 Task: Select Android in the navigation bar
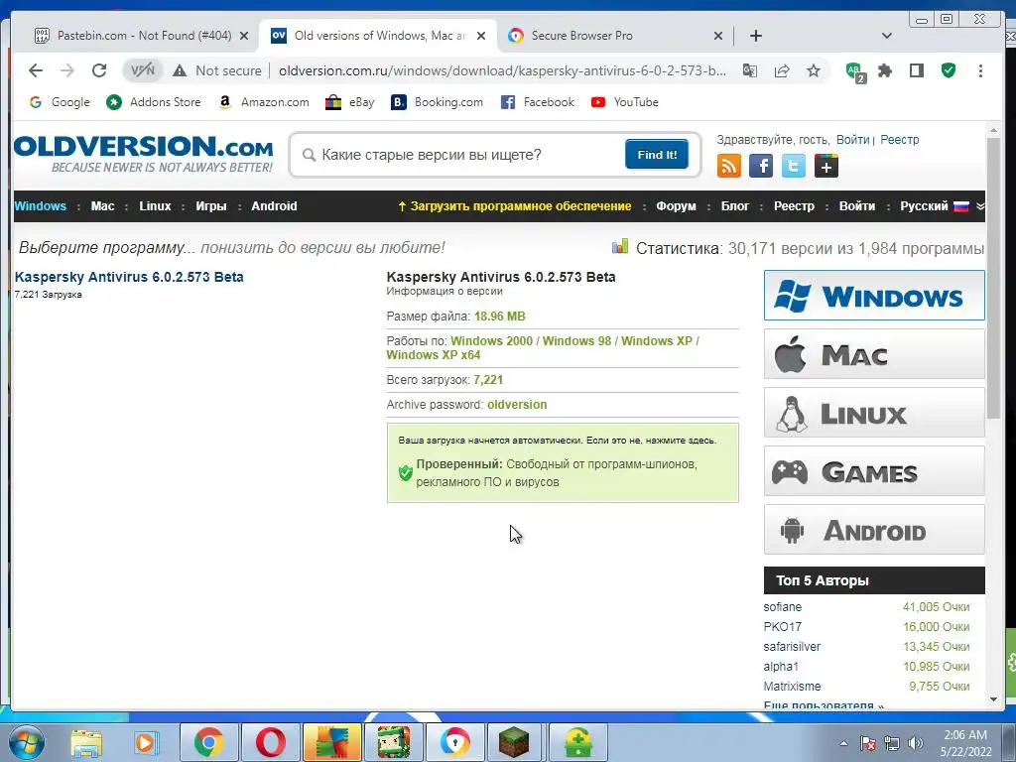[274, 206]
